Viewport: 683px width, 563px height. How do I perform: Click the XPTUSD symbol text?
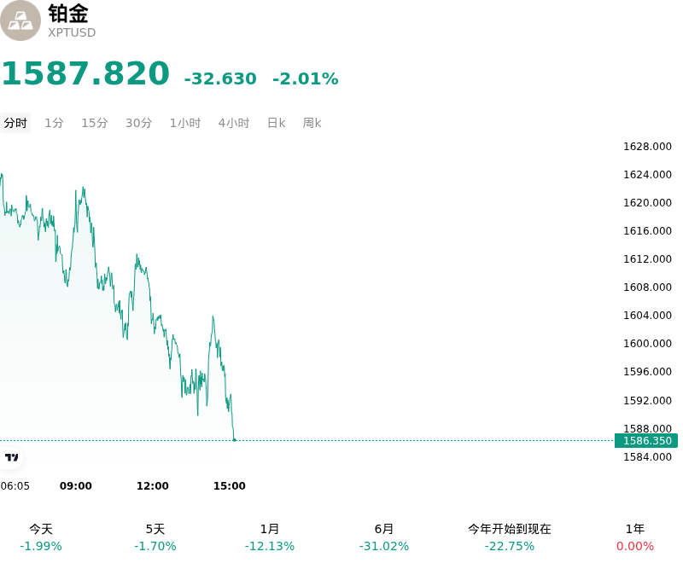click(72, 32)
